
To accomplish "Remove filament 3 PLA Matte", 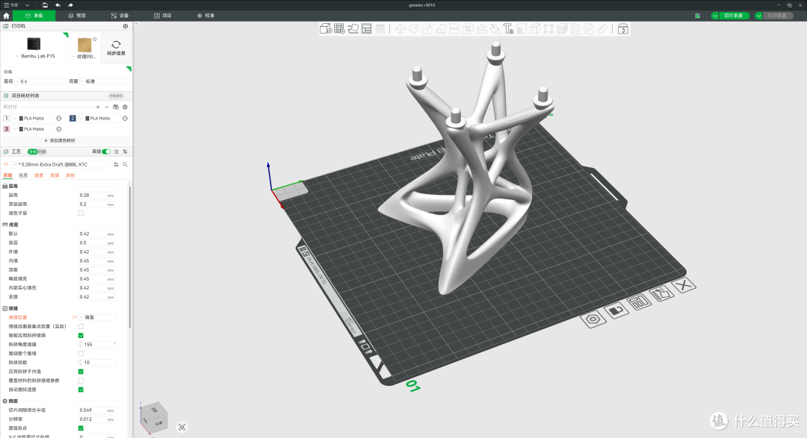I will tap(59, 129).
